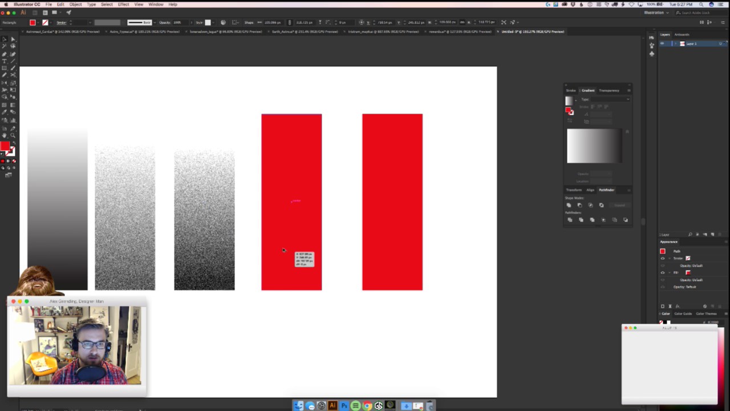Open the Photoshop icon in the Dock
The image size is (730, 411).
(x=344, y=406)
